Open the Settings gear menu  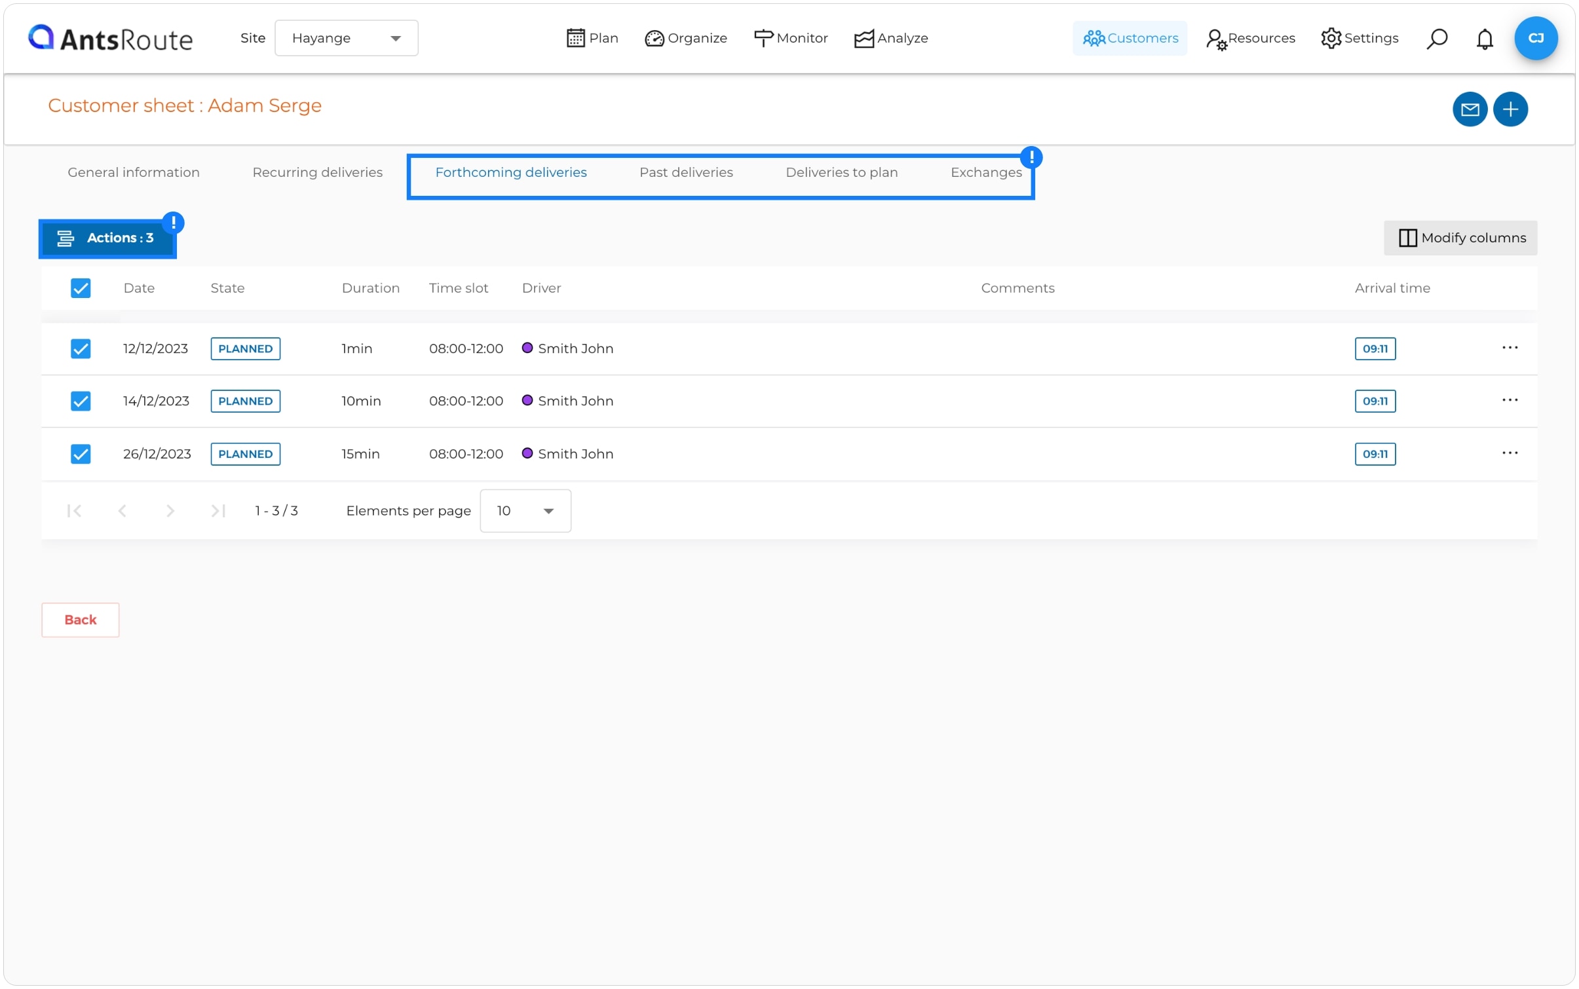[x=1360, y=38]
